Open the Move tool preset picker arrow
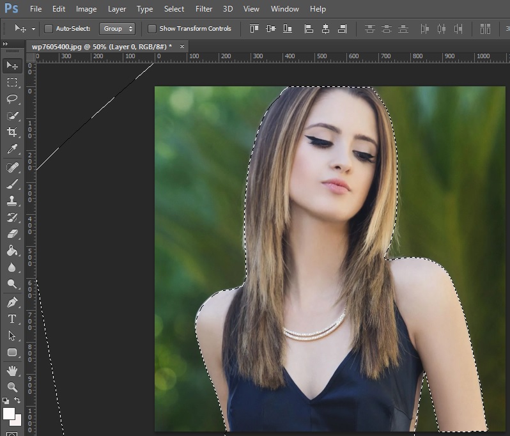Screen dimensions: 510x436 33,29
